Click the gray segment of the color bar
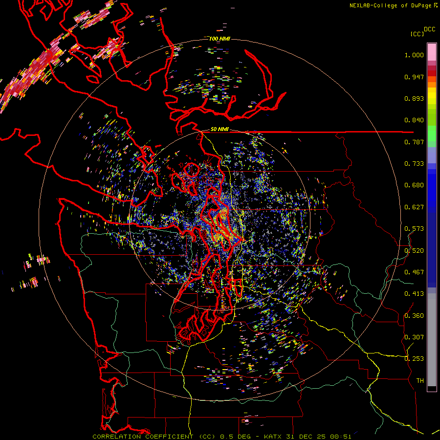This screenshot has width=440, height=440. tap(432, 340)
